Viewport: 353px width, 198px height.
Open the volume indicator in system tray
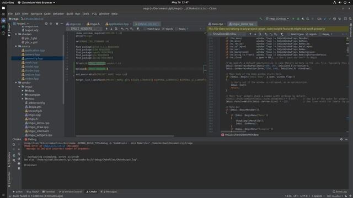(x=340, y=2)
